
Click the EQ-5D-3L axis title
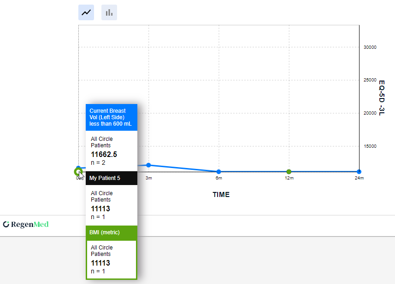click(382, 98)
